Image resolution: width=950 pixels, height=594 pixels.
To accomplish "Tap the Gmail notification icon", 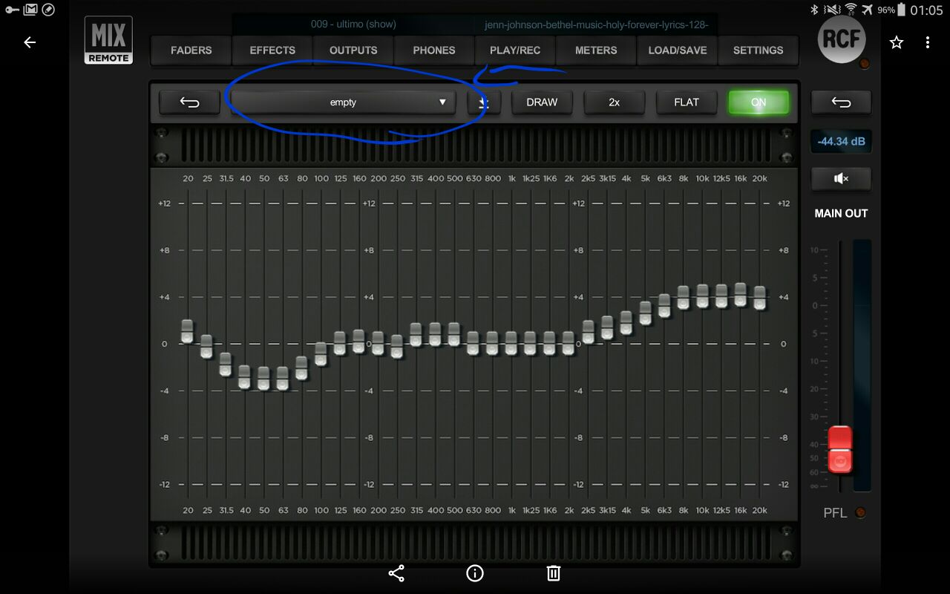I will point(30,10).
